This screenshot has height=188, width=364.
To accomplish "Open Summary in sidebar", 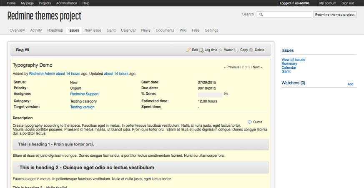I will tap(289, 64).
